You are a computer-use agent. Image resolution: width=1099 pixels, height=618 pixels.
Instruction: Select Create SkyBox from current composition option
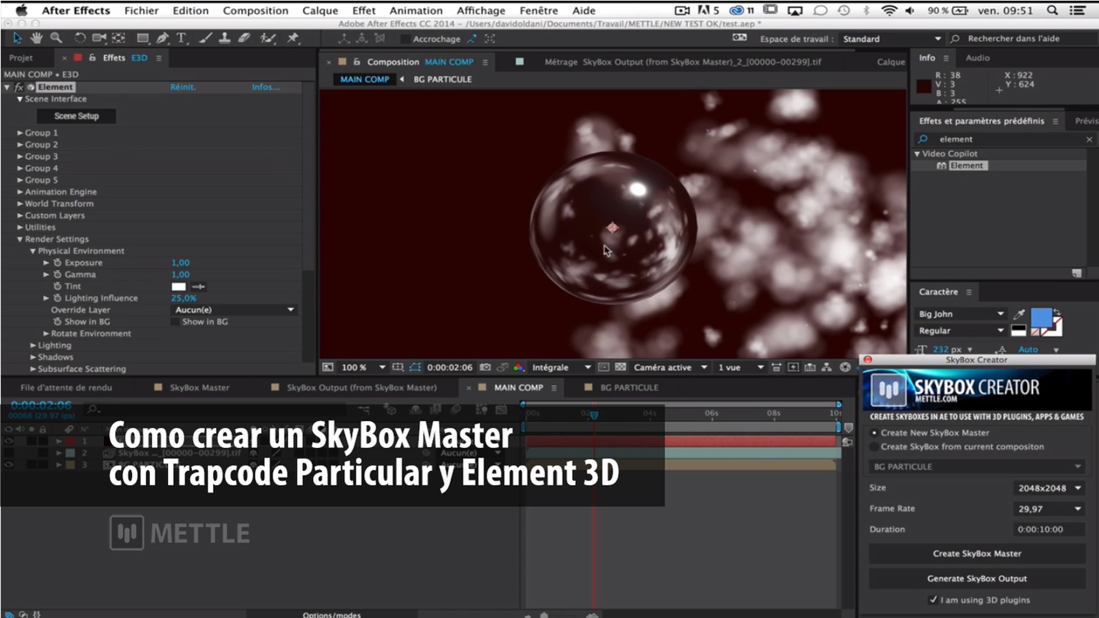874,447
